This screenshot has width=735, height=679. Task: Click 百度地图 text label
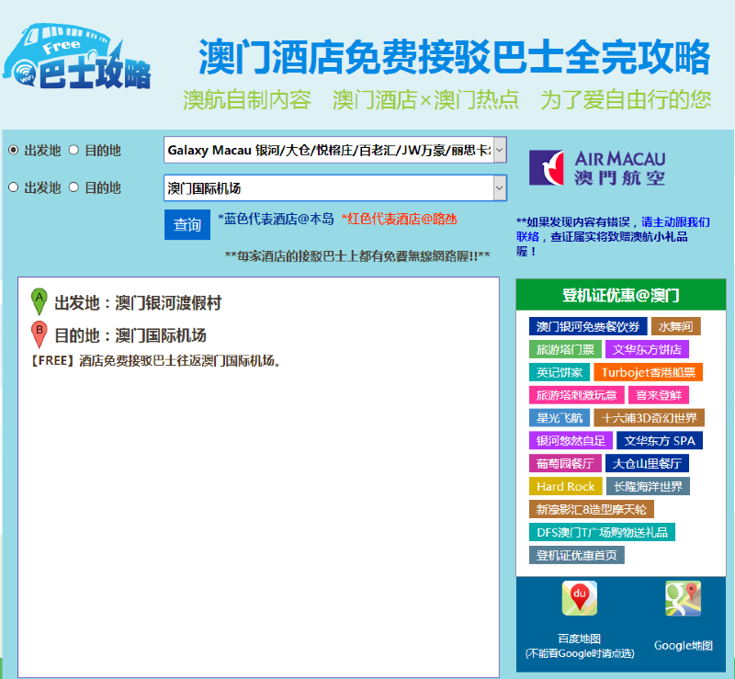pyautogui.click(x=580, y=639)
